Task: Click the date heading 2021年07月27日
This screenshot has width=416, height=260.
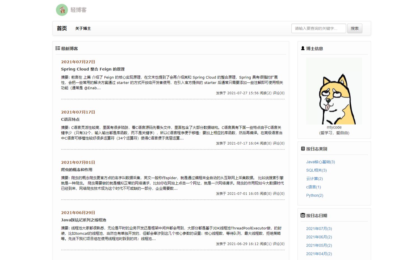Action: pyautogui.click(x=78, y=62)
